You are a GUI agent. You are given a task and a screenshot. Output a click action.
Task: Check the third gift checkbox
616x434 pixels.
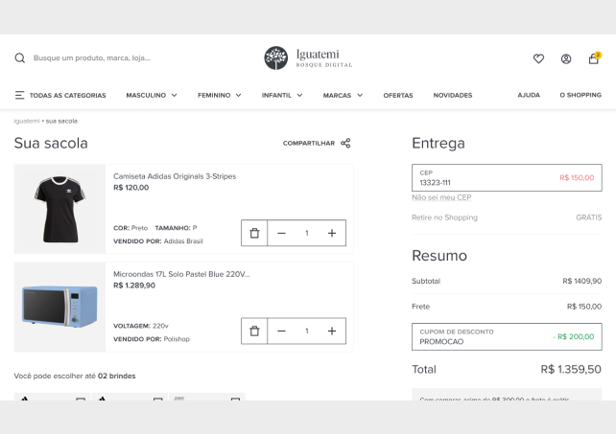click(236, 398)
